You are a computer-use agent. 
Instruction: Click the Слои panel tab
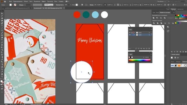tap(131, 29)
